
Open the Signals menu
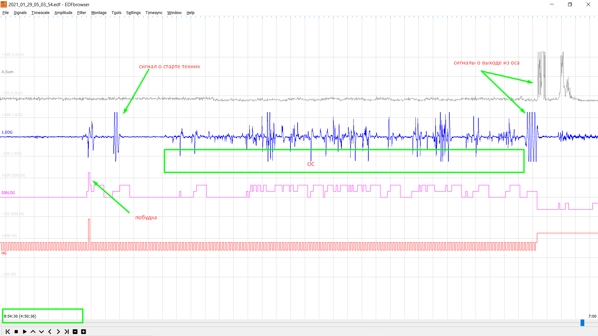(x=20, y=13)
